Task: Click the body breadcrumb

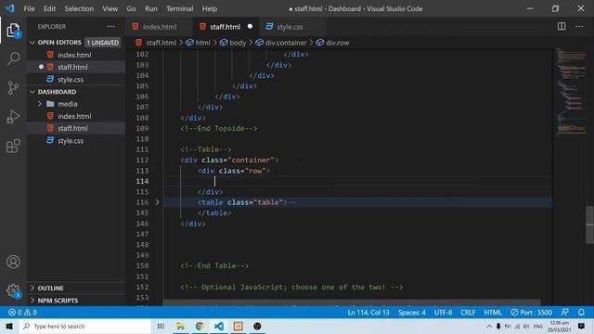Action: coord(238,43)
